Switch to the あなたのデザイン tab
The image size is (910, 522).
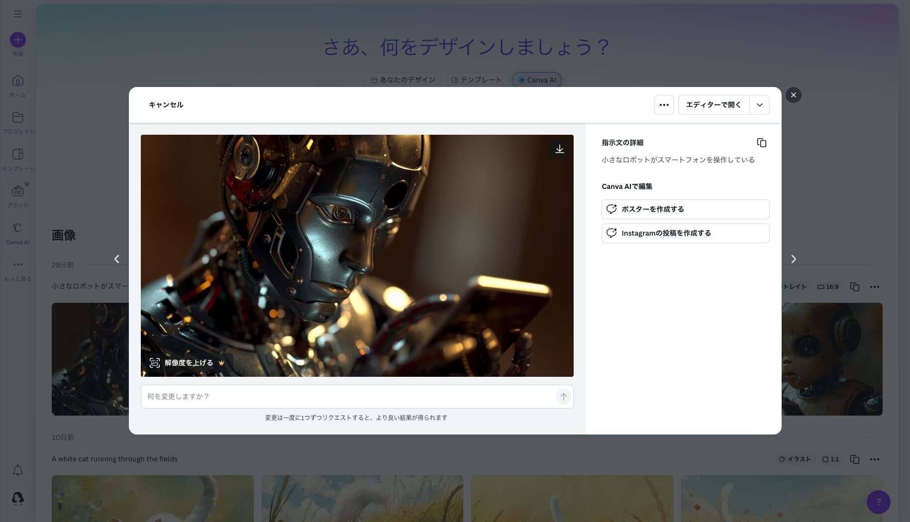pyautogui.click(x=403, y=80)
